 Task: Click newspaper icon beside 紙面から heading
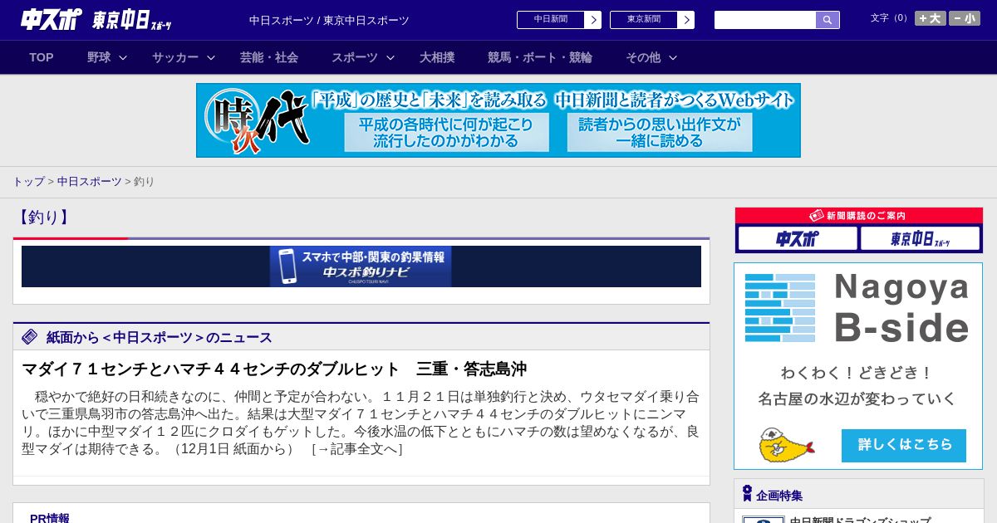coord(30,336)
